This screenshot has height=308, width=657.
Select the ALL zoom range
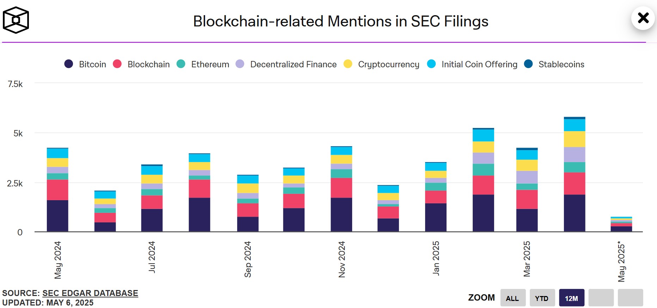tap(513, 297)
